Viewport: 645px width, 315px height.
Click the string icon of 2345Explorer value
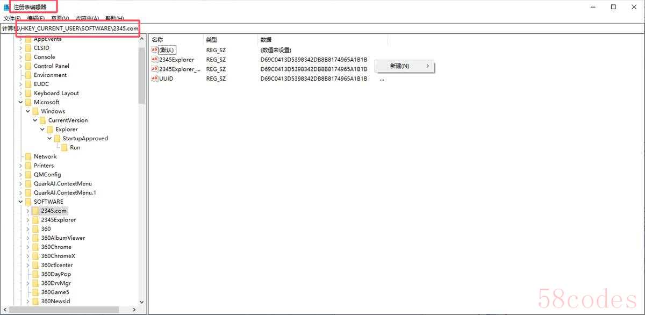tap(155, 60)
